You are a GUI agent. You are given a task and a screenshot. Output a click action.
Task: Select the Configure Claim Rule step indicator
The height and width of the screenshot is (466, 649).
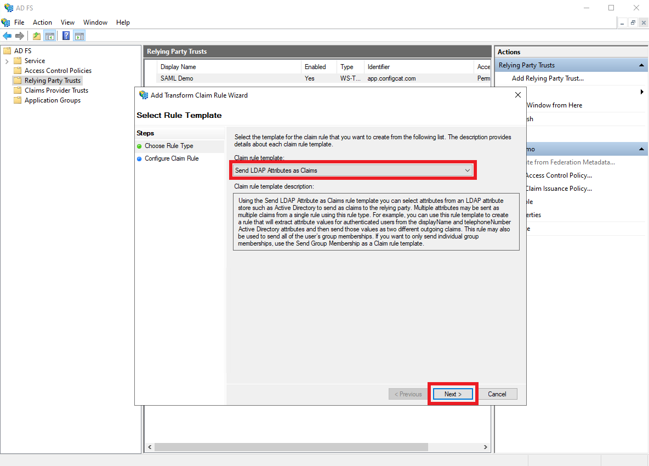[139, 158]
